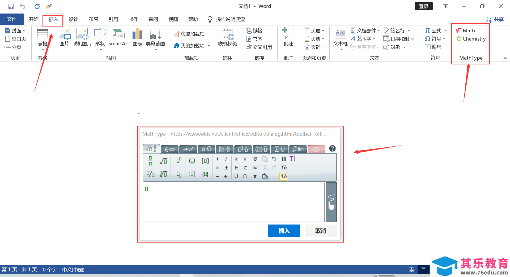
Task: Open the 页眉 header dropdown
Action: [x=314, y=31]
